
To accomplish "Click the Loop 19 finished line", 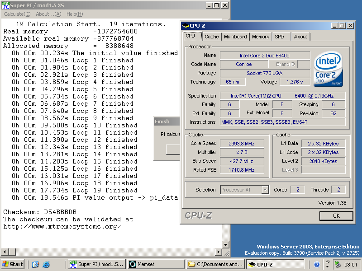I will 74,190.
